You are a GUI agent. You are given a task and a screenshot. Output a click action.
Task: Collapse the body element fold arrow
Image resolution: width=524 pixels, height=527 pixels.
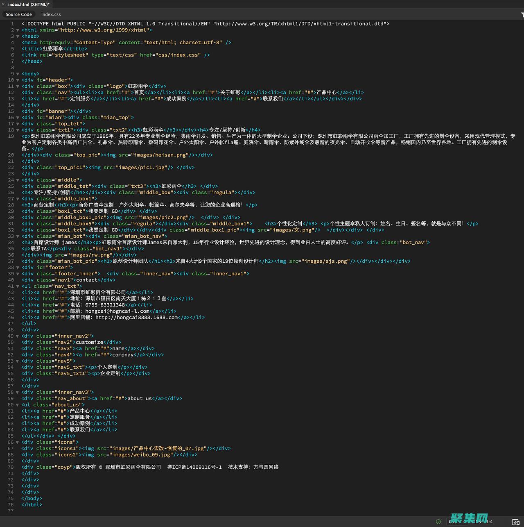pos(17,74)
